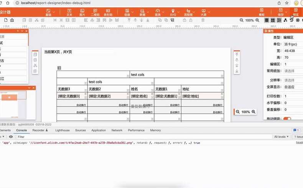Open the 模板 template button
303x188 pixels.
point(262,12)
